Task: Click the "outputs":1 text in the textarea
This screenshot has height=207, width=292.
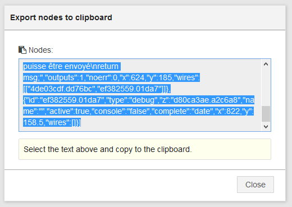Action: 63,77
